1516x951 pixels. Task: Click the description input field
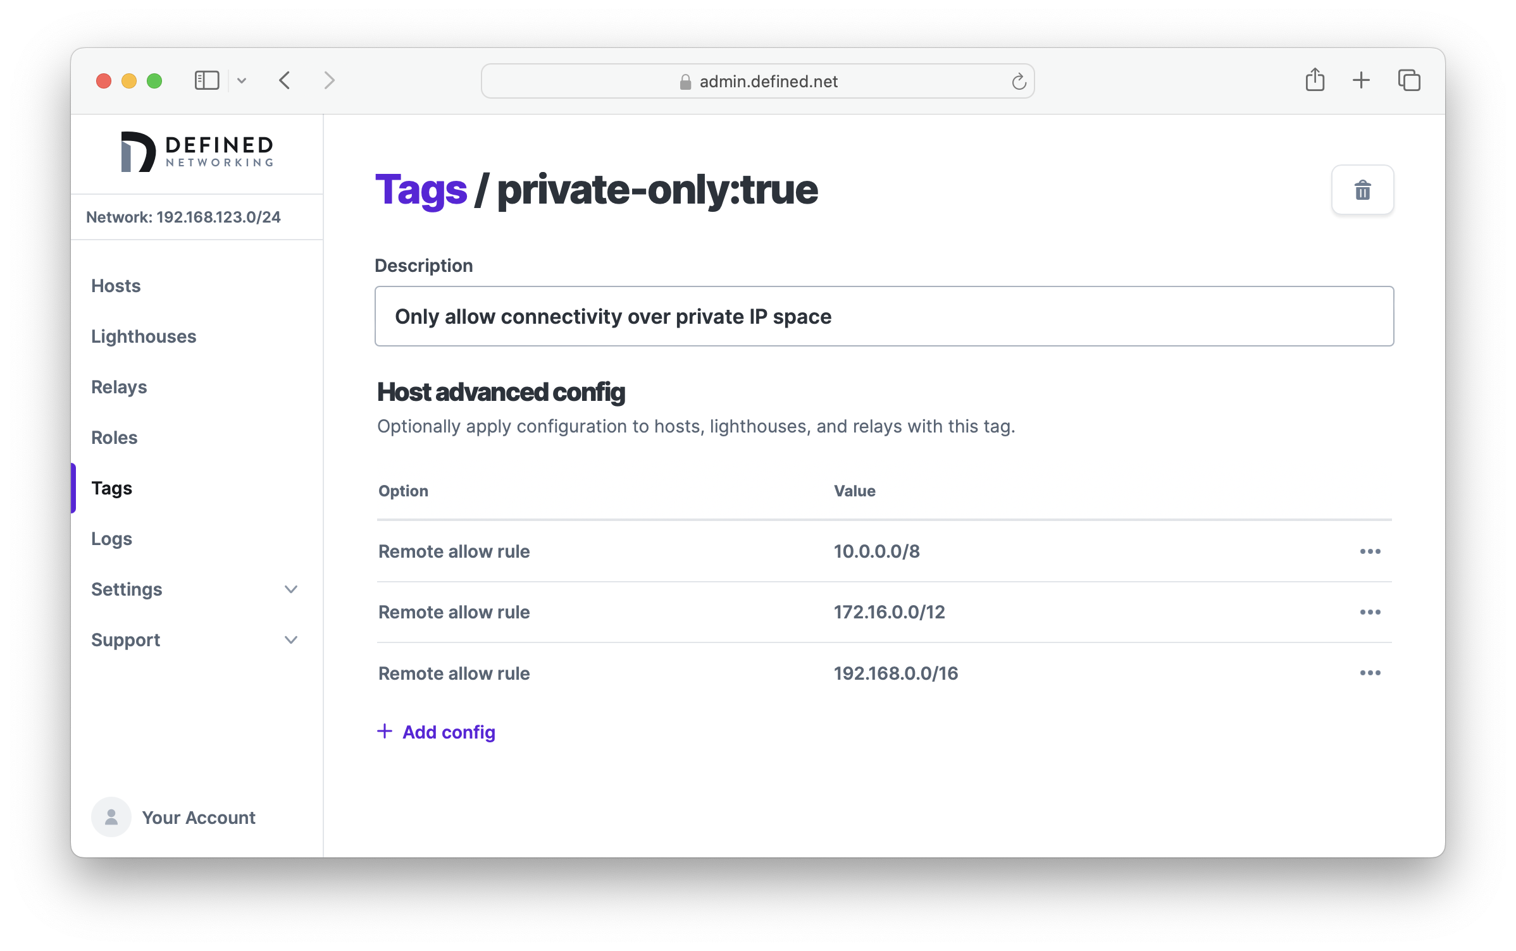pyautogui.click(x=885, y=316)
